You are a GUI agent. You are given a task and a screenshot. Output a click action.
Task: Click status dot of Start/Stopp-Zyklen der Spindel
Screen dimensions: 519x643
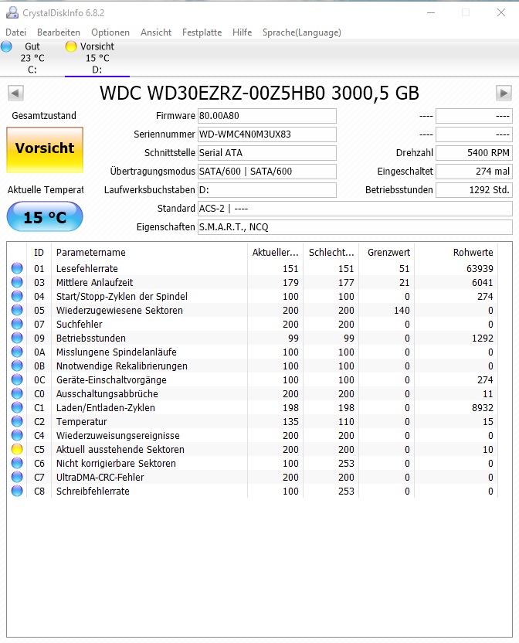(17, 296)
